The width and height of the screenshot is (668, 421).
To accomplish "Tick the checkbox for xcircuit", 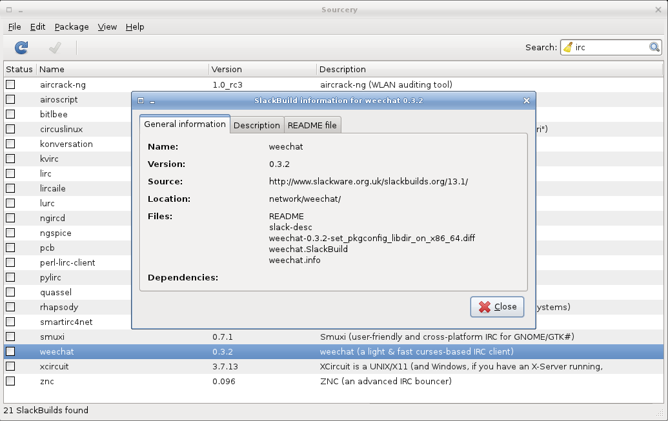I will coord(11,366).
